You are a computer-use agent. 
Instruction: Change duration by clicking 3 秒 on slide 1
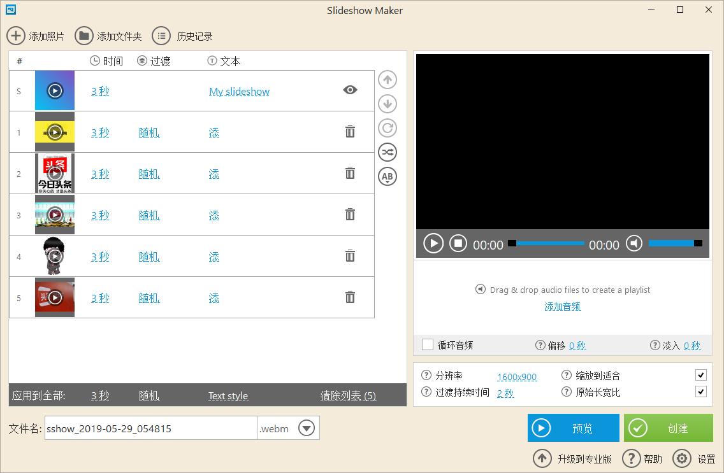[x=100, y=132]
